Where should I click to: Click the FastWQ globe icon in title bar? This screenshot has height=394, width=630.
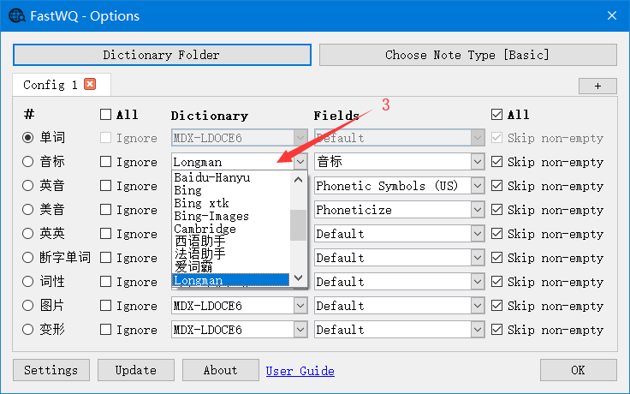pyautogui.click(x=16, y=15)
